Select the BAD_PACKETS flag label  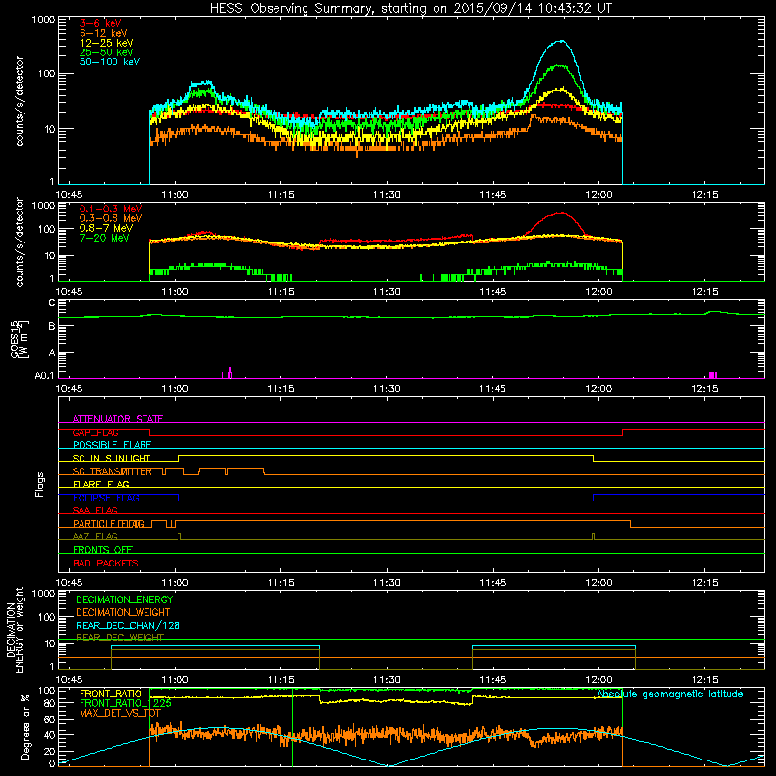pyautogui.click(x=106, y=563)
